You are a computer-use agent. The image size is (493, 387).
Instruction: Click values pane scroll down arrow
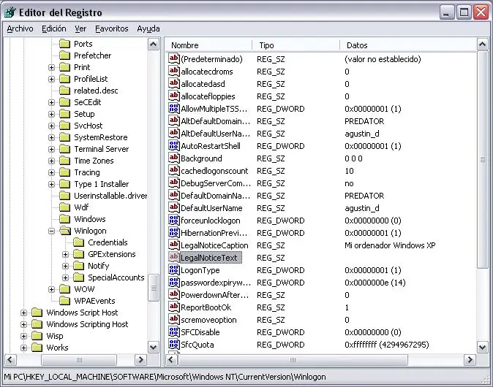[482, 348]
